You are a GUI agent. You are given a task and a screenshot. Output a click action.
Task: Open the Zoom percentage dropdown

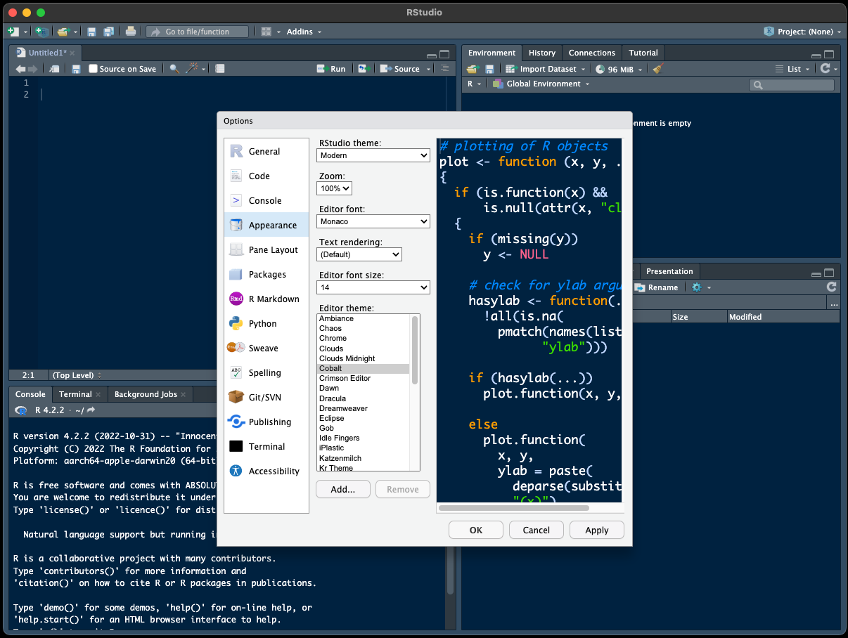[x=334, y=188]
